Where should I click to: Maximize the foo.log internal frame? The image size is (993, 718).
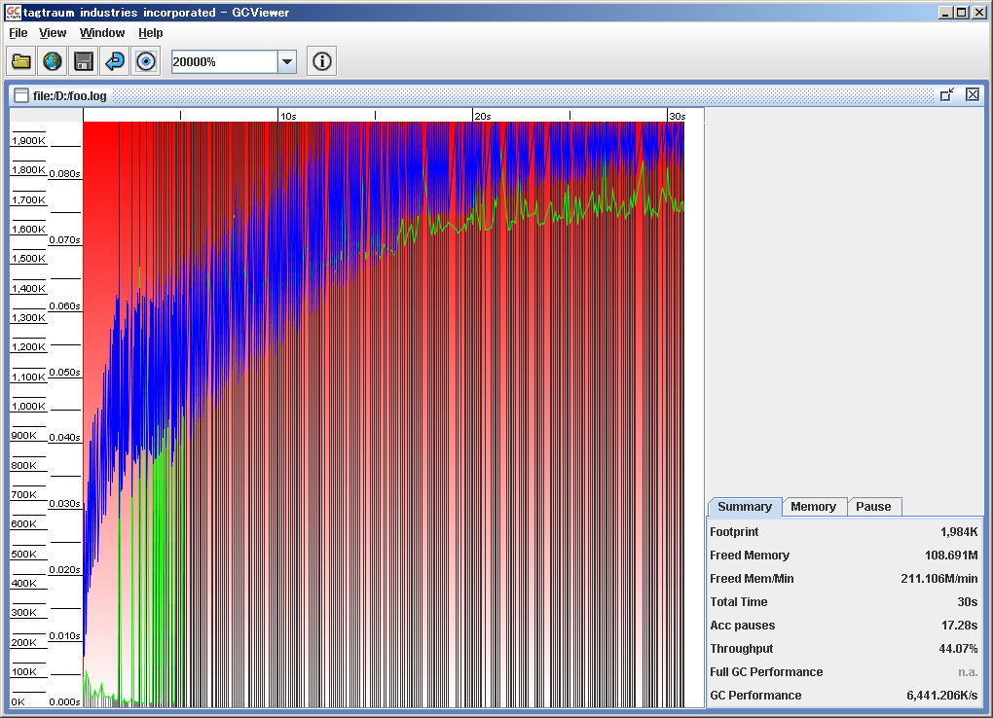[947, 95]
